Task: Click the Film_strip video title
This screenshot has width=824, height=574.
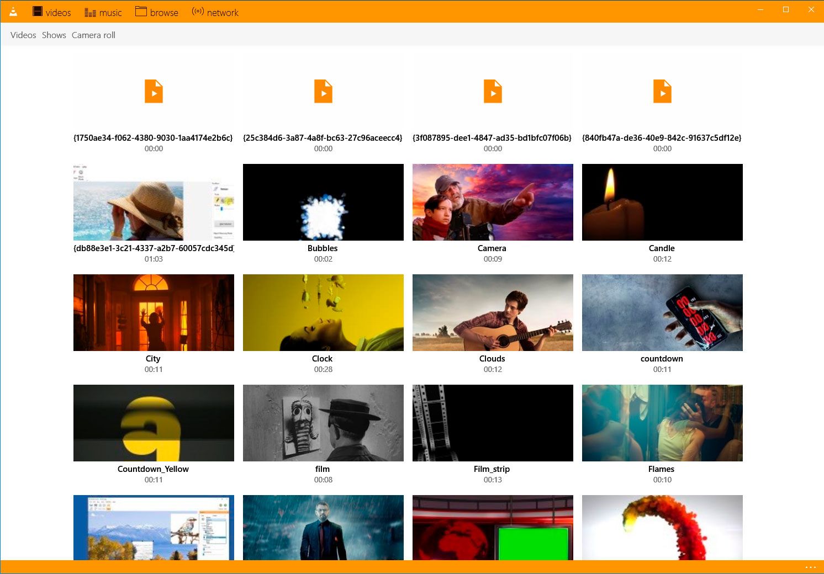Action: [x=492, y=469]
